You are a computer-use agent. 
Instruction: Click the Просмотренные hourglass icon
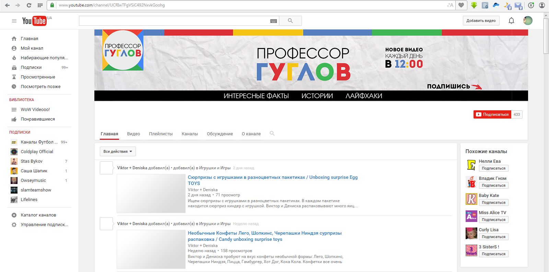coord(14,77)
